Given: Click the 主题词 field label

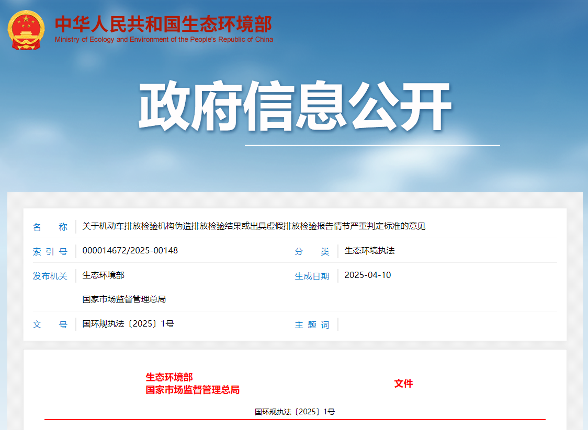Looking at the screenshot, I should [312, 325].
